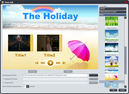Enable the Background Picture checkbox
This screenshot has height=94, width=129.
[x=3, y=79]
